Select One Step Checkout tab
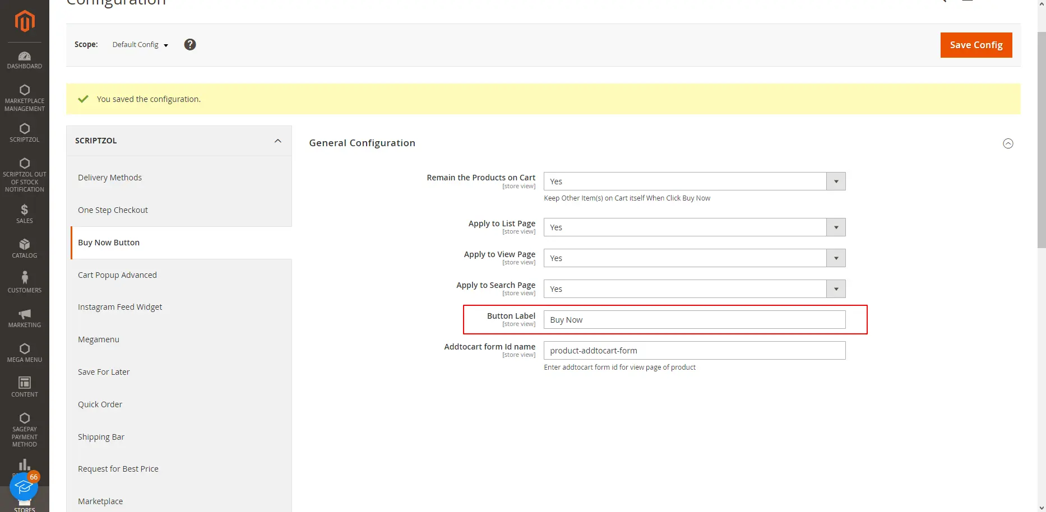 [x=181, y=210]
